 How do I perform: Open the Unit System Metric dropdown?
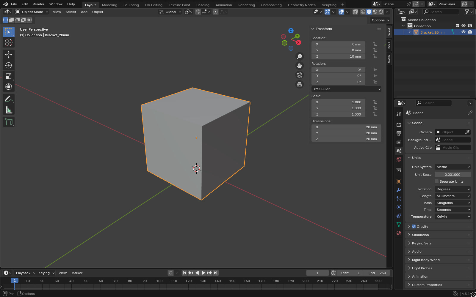pyautogui.click(x=452, y=167)
